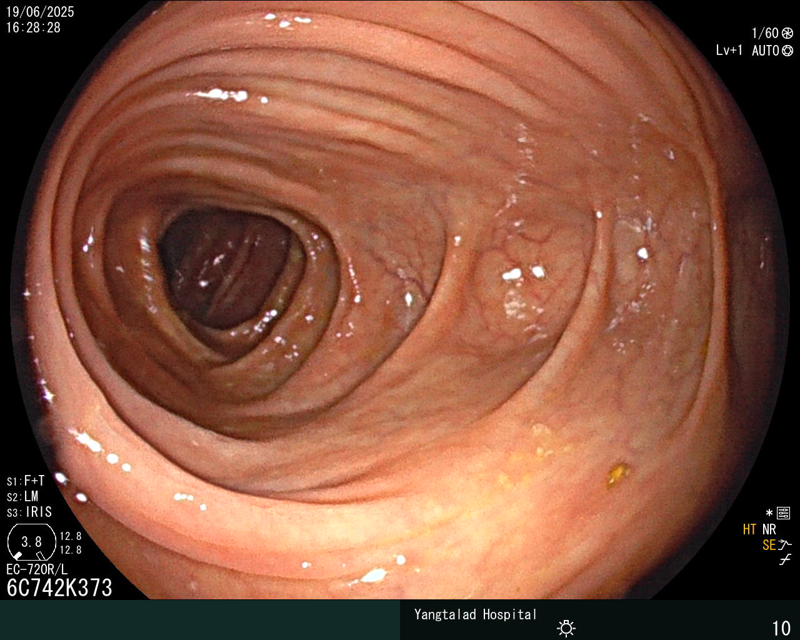Click the NR noise reduction indicator

[x=769, y=529]
